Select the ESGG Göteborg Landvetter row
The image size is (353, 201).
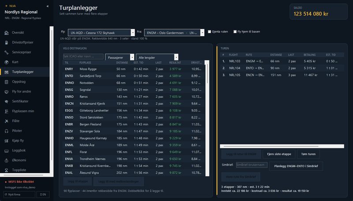(x=133, y=110)
